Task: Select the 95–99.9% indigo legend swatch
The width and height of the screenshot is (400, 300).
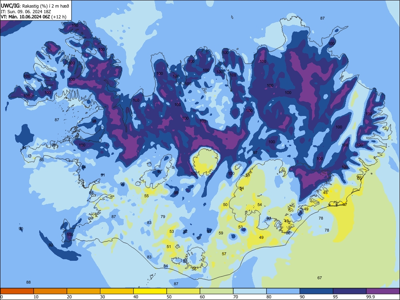Action: click(x=350, y=291)
